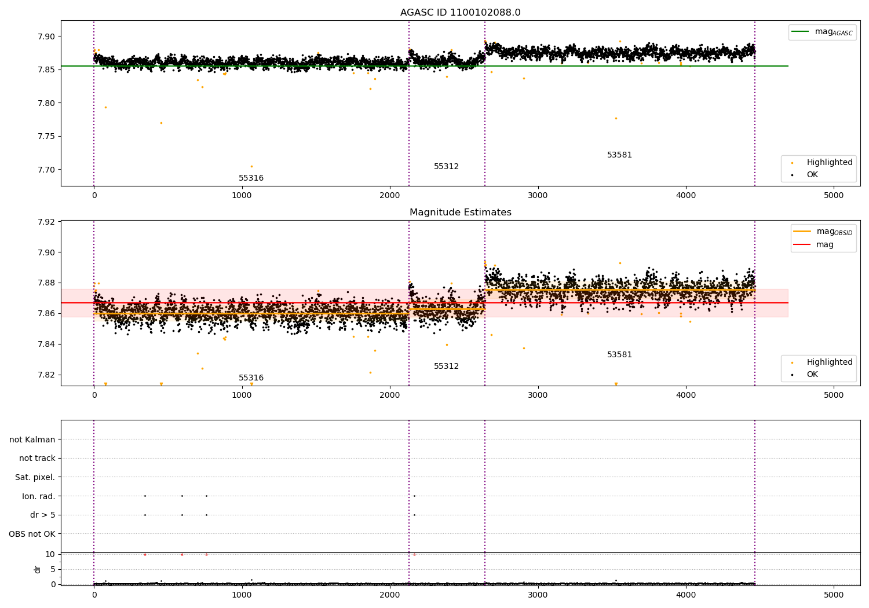Screen dimensions: 869x608
Task: Click the mag OBSID legend entry
Action: coord(823,232)
